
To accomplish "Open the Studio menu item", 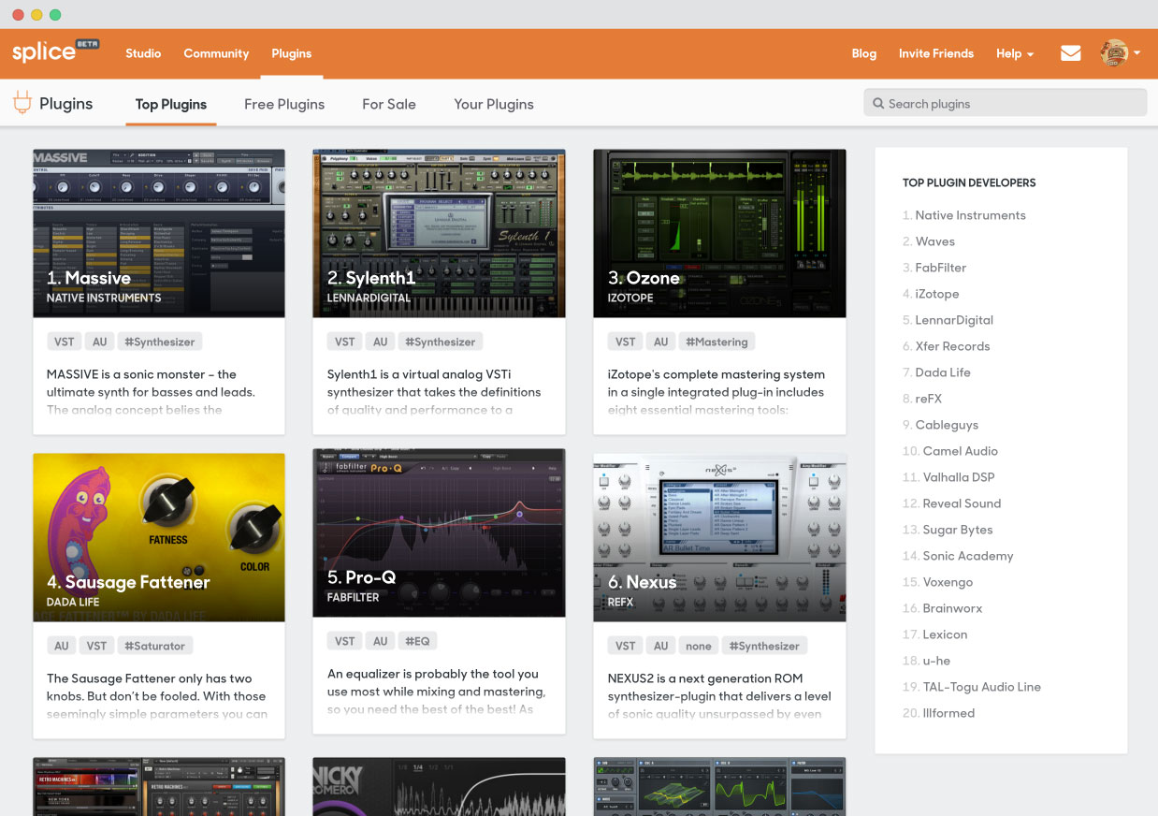I will (143, 53).
